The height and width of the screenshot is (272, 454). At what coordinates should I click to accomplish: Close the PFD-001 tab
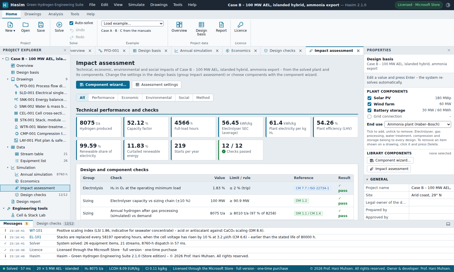(124, 51)
